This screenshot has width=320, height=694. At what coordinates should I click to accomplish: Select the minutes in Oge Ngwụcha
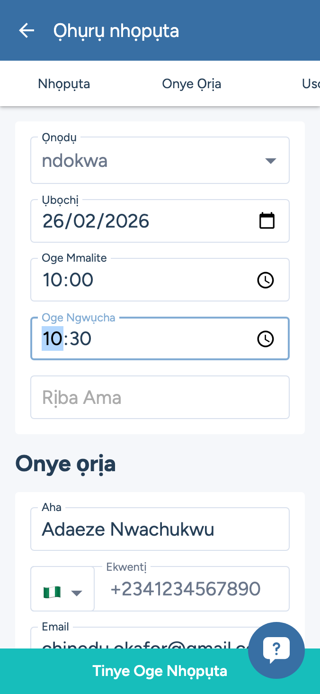click(x=81, y=338)
